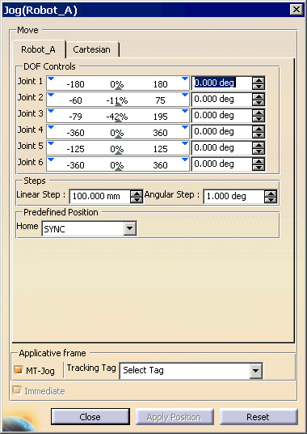
Task: Click blue left-limit marker for Joint 3
Action: click(51, 111)
